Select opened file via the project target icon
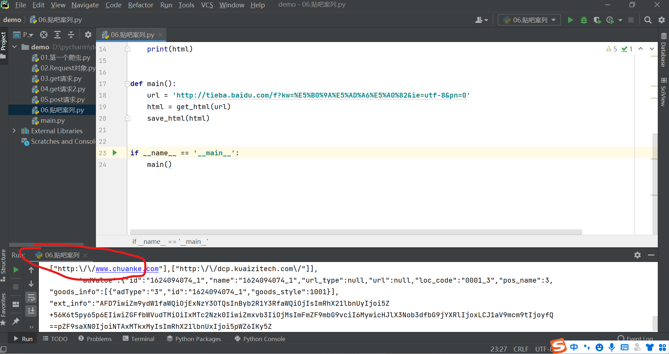 click(44, 35)
